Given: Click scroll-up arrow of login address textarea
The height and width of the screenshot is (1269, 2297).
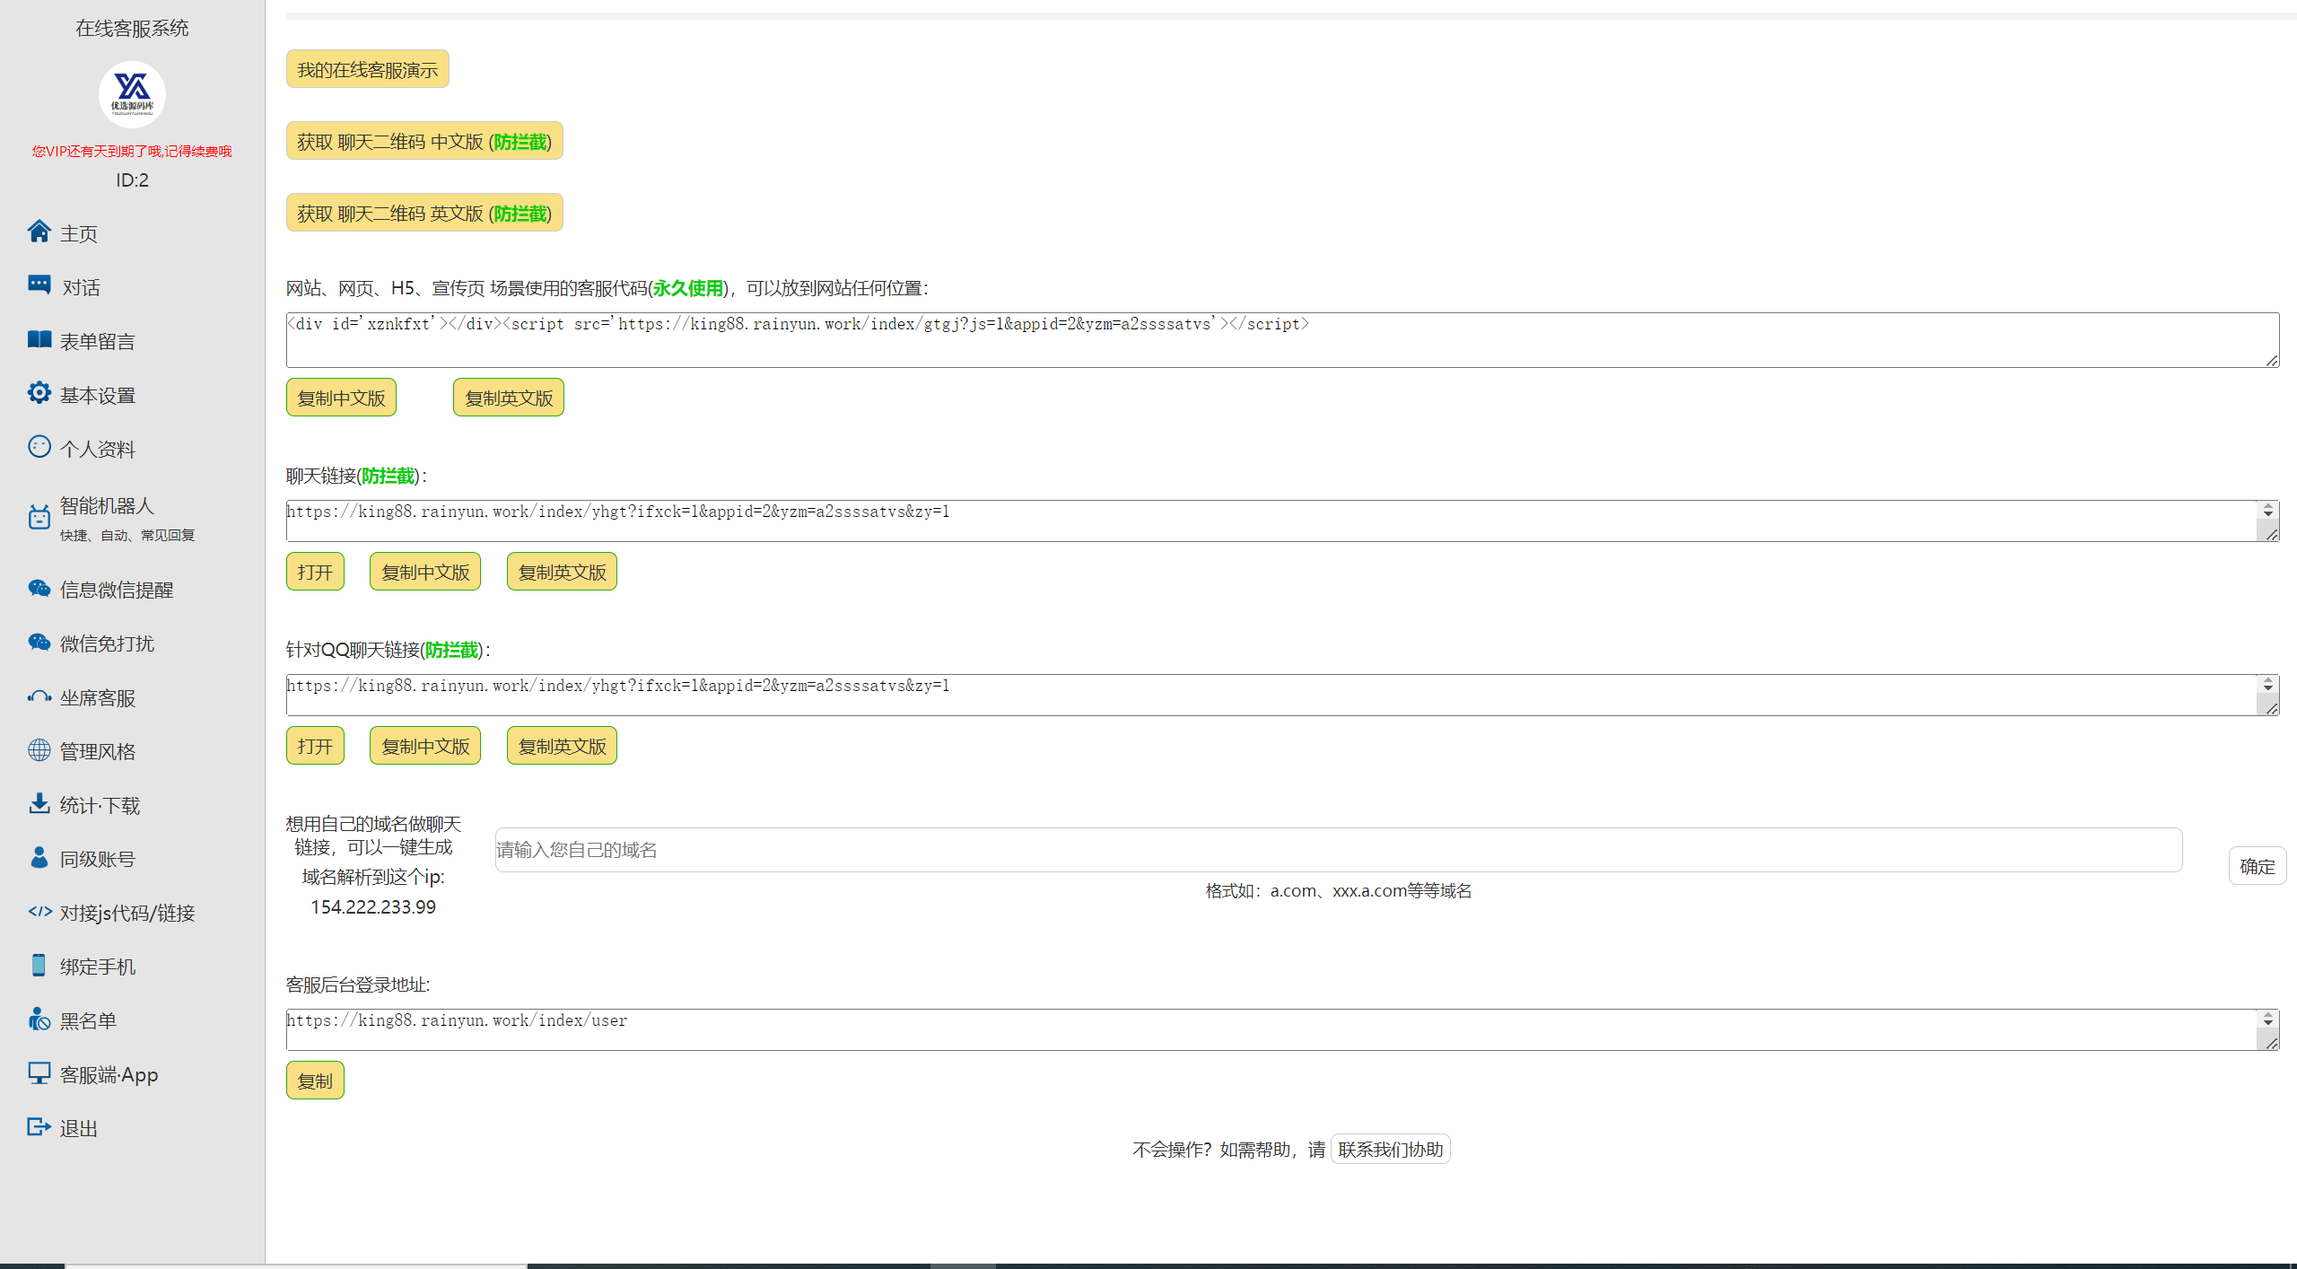Looking at the screenshot, I should point(2268,1015).
